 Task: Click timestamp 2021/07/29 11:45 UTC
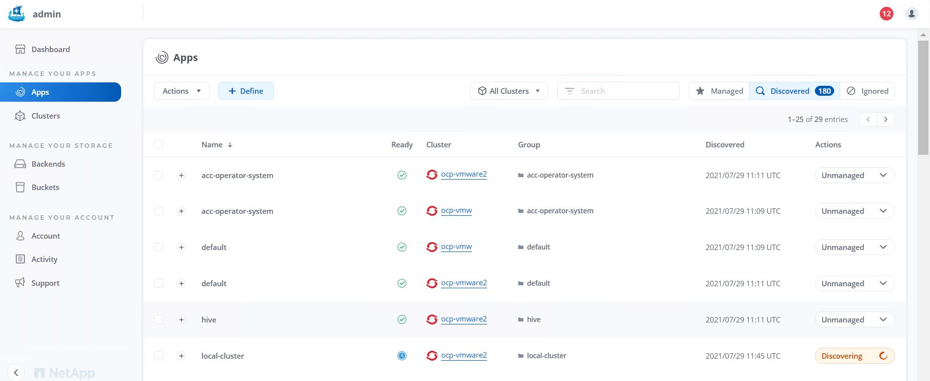pos(743,356)
